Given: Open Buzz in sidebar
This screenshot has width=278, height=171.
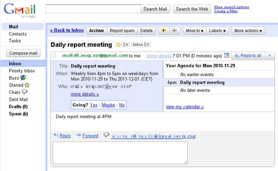Looking at the screenshot, I should (x=14, y=78).
